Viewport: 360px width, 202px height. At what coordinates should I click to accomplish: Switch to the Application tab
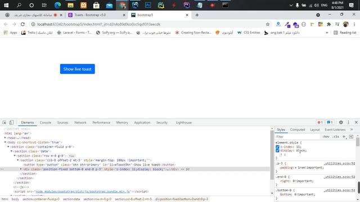pos(142,122)
